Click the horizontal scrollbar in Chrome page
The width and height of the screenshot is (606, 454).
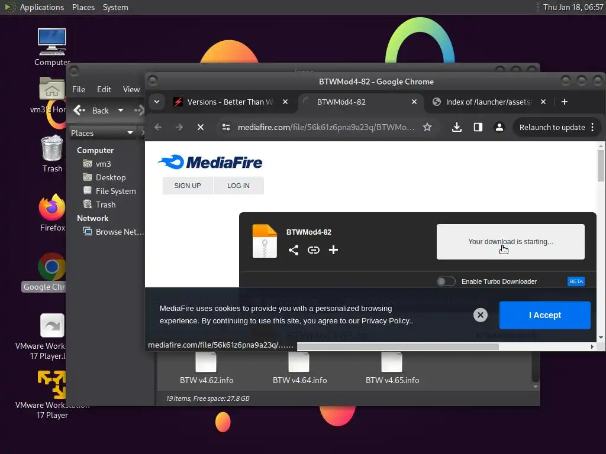point(398,346)
